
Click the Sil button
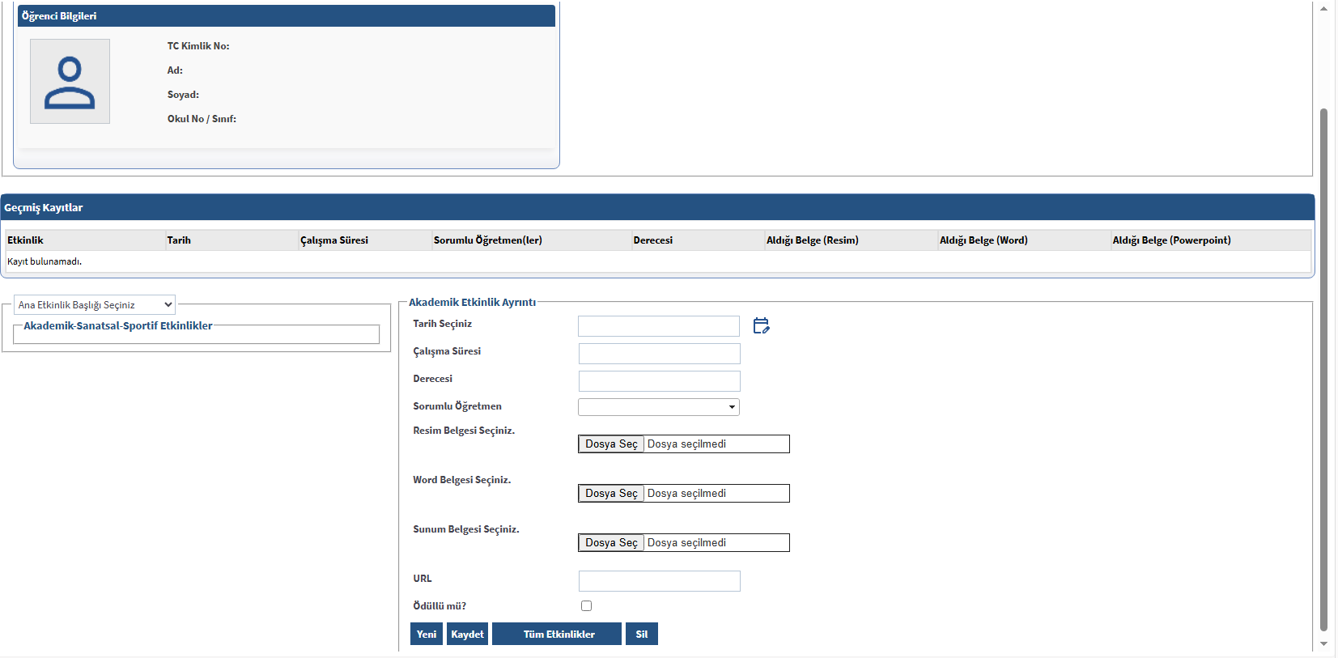(641, 634)
